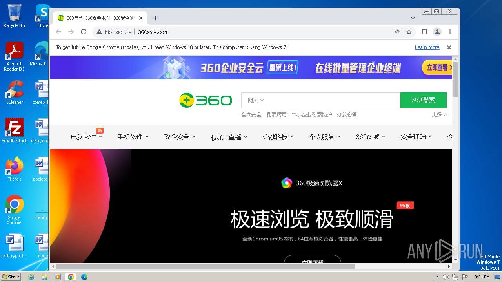Open Microsoft Edge from taskbar

coord(84,277)
